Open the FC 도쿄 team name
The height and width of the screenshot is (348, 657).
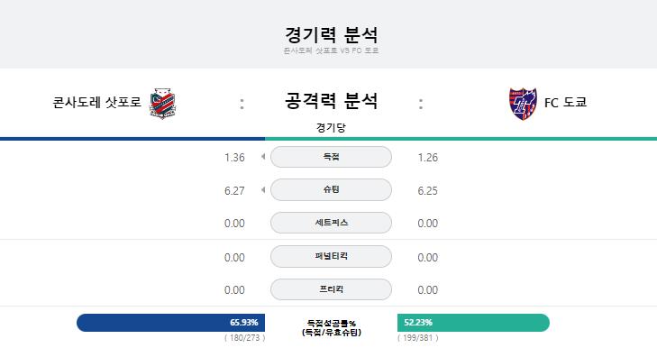(x=565, y=102)
